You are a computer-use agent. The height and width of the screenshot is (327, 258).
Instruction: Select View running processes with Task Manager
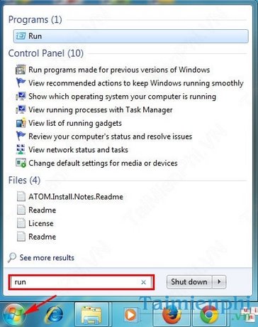[x=101, y=110]
